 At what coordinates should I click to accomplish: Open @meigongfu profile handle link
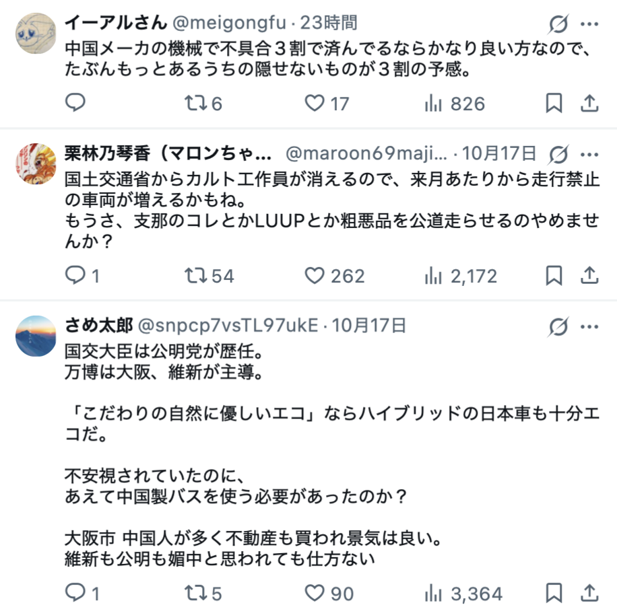[x=230, y=23]
